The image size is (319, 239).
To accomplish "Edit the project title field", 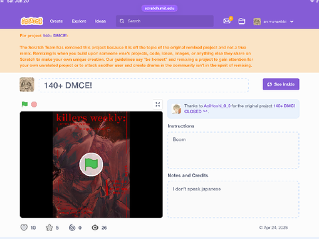I will [x=144, y=86].
